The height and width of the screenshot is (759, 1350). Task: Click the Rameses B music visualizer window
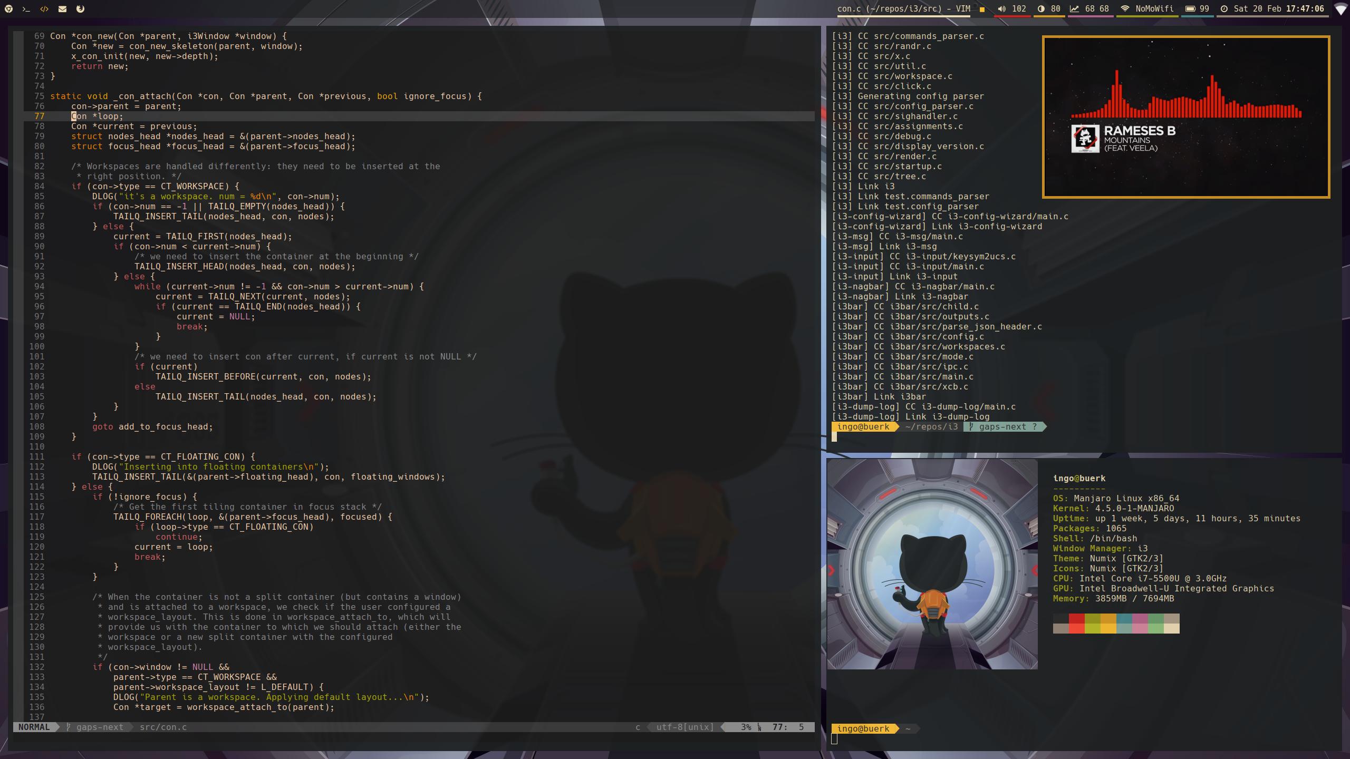pos(1185,116)
